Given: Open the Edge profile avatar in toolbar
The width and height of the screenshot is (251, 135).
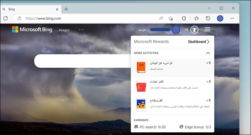Looking at the screenshot, I should (220, 18).
